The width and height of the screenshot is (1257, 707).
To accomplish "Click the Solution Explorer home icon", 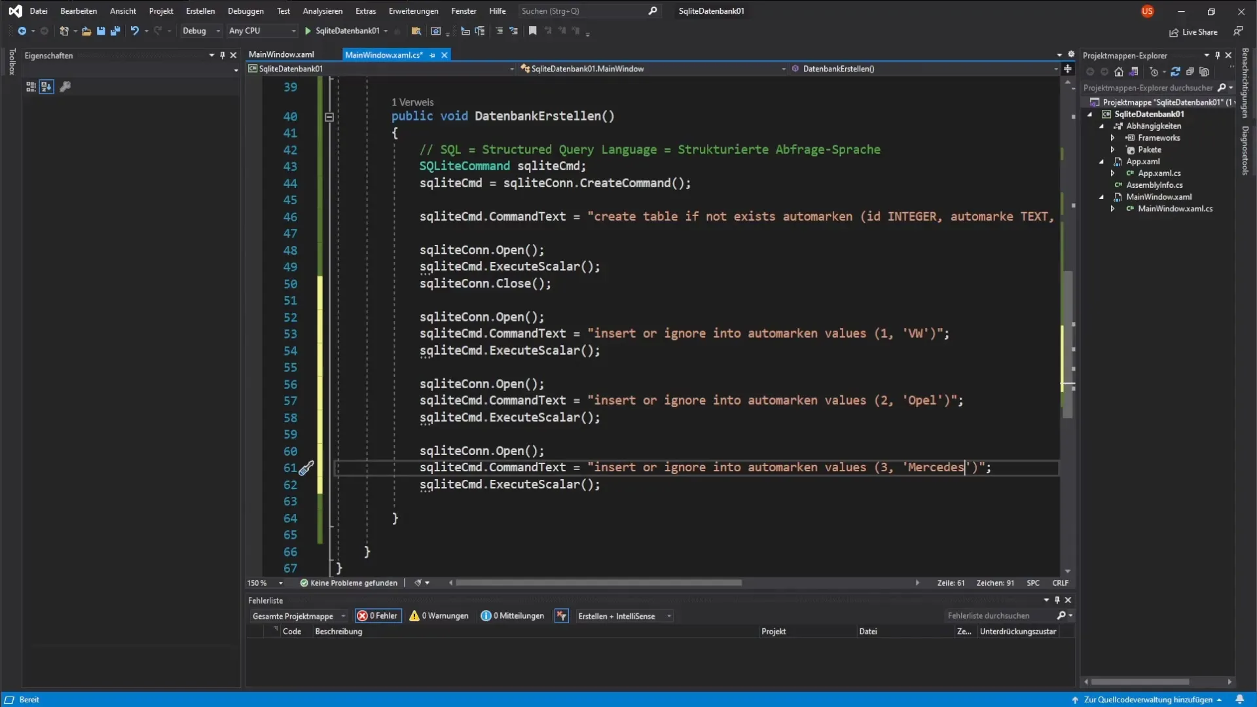I will (1119, 72).
